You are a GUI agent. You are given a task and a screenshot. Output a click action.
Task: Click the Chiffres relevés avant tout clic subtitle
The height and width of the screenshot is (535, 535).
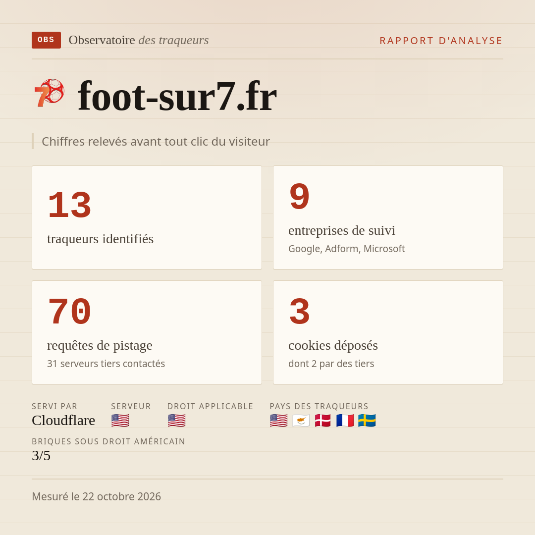click(x=156, y=142)
